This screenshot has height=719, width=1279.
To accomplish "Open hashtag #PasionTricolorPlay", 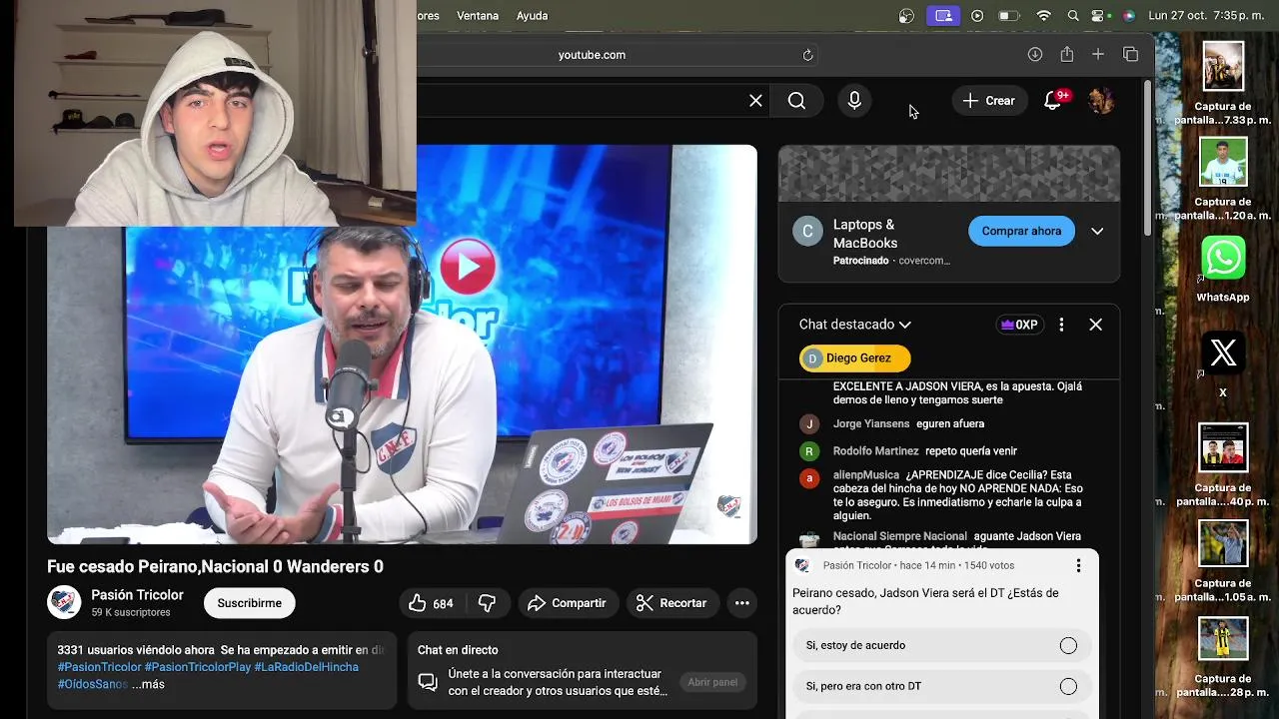I will [198, 667].
